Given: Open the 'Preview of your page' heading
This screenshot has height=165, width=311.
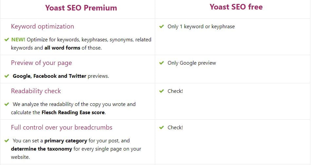Looking at the screenshot, I should [42, 63].
